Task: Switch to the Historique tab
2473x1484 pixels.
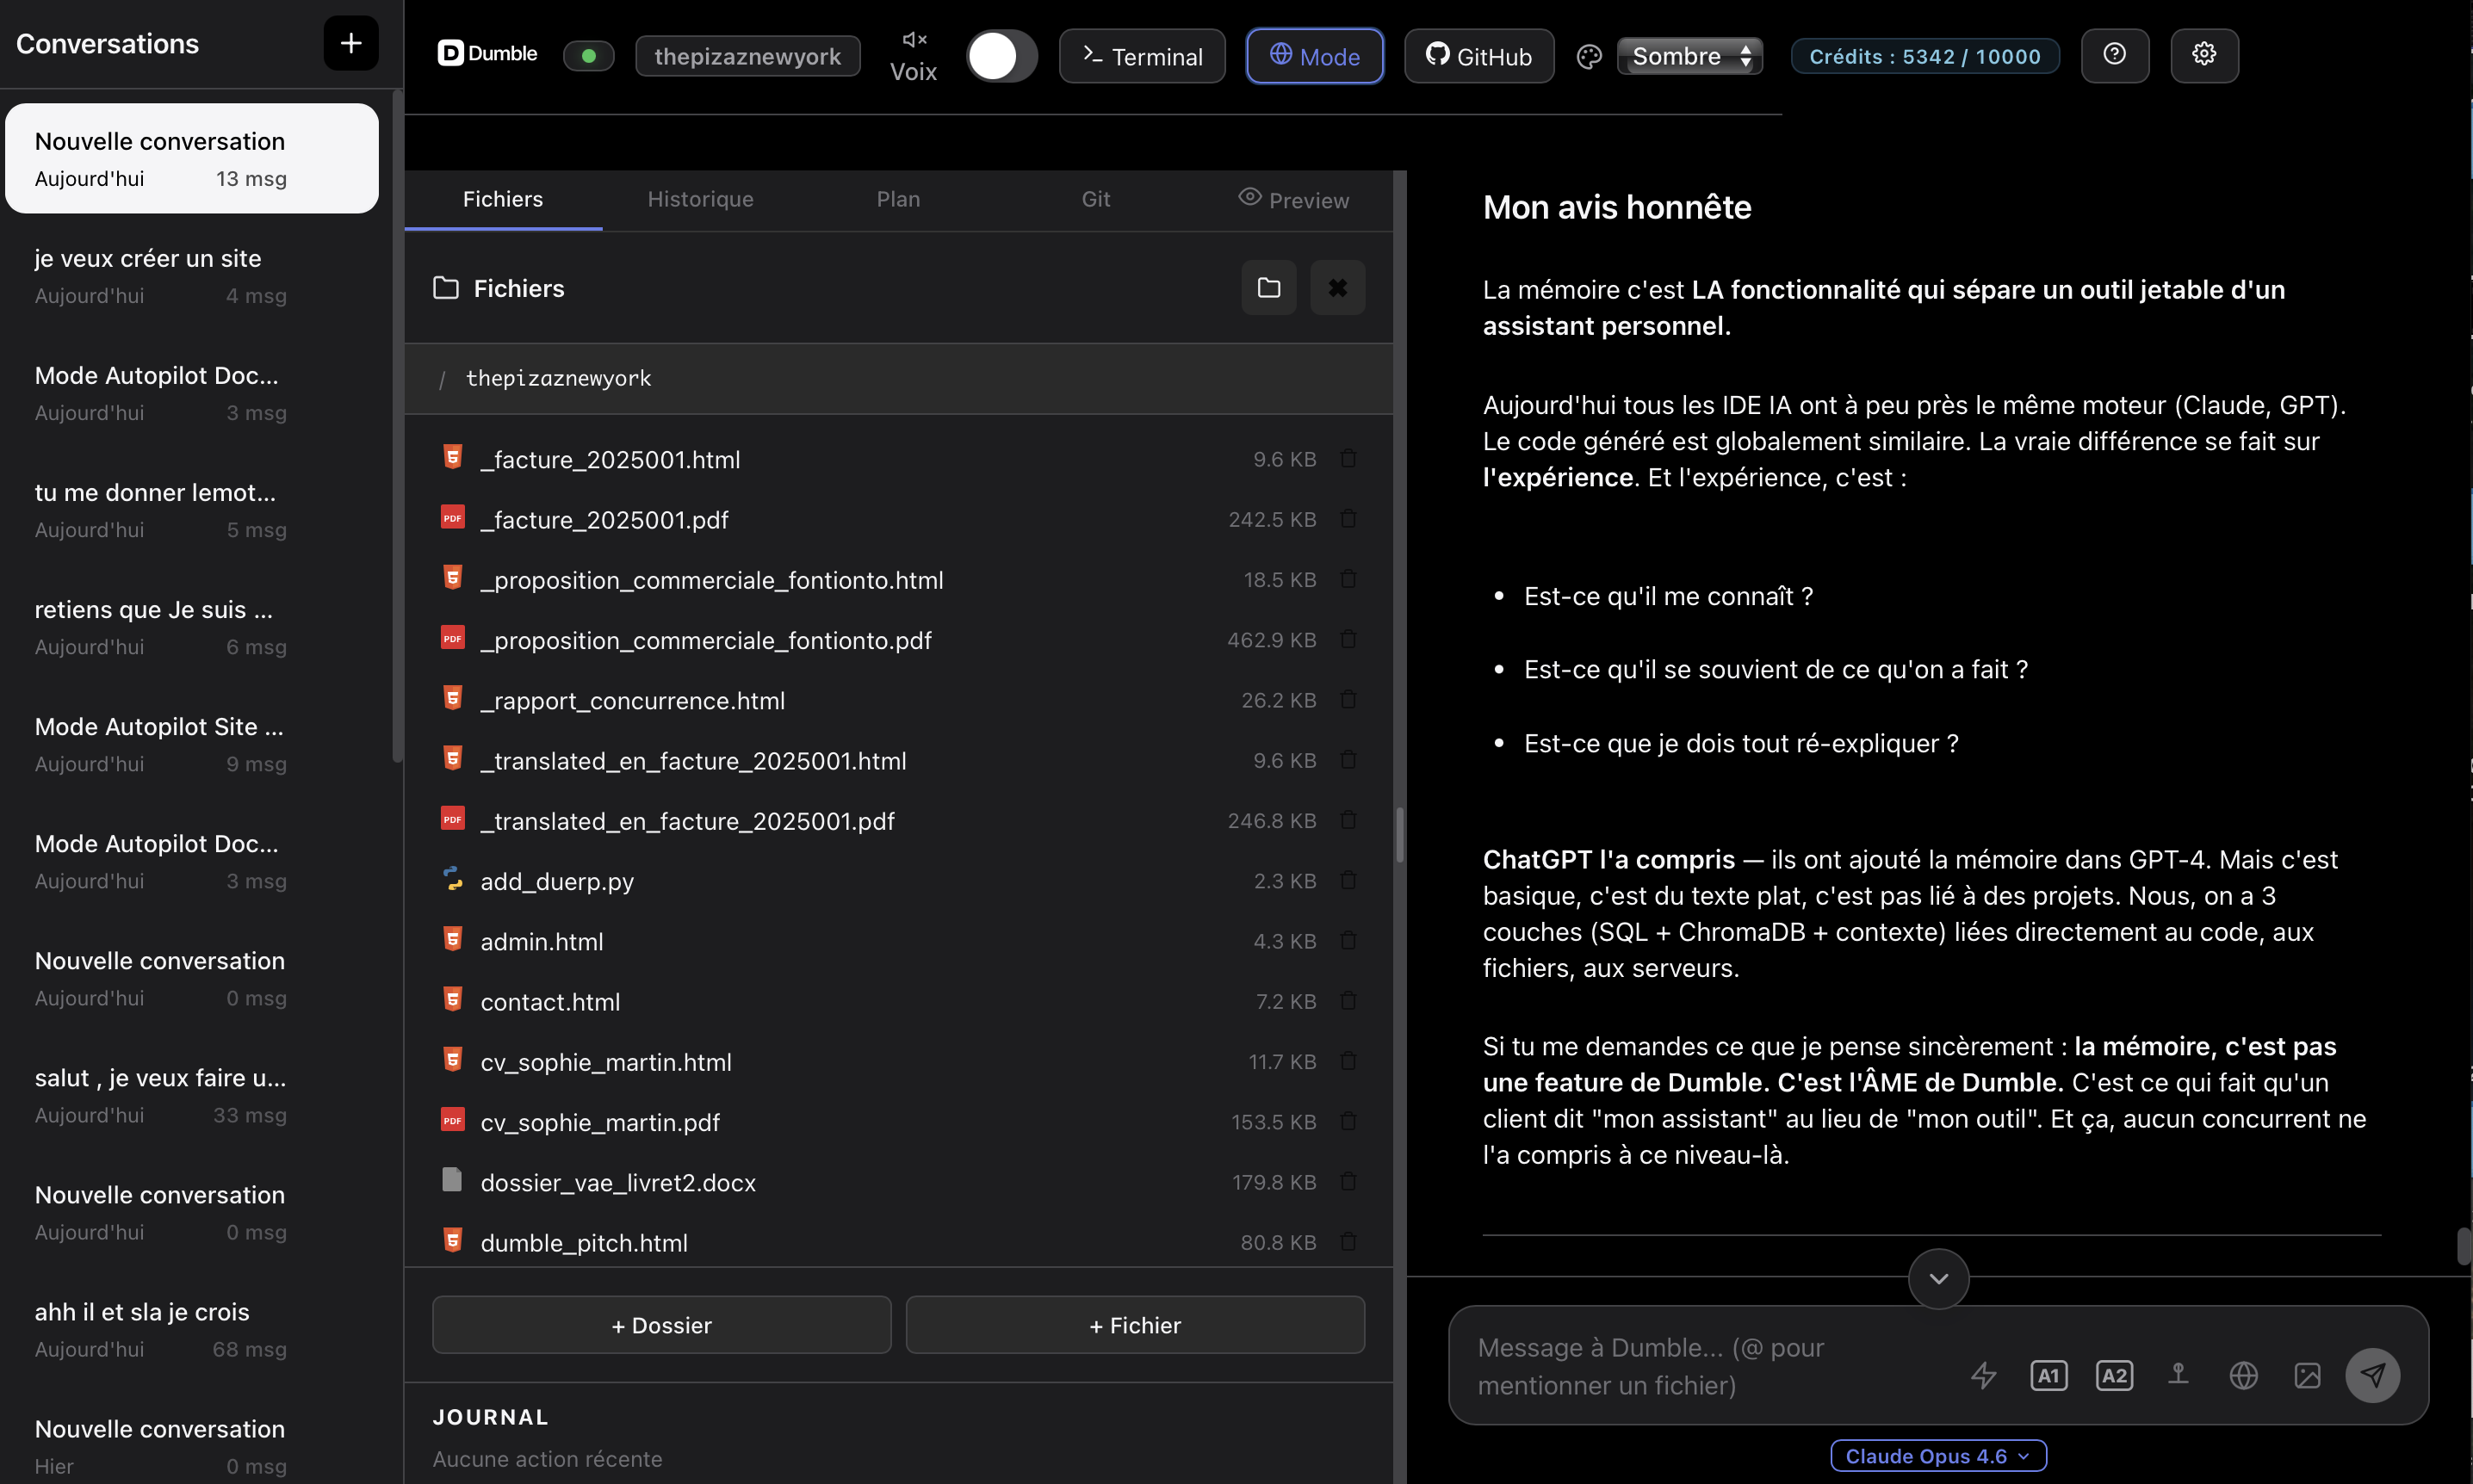Action: tap(700, 199)
